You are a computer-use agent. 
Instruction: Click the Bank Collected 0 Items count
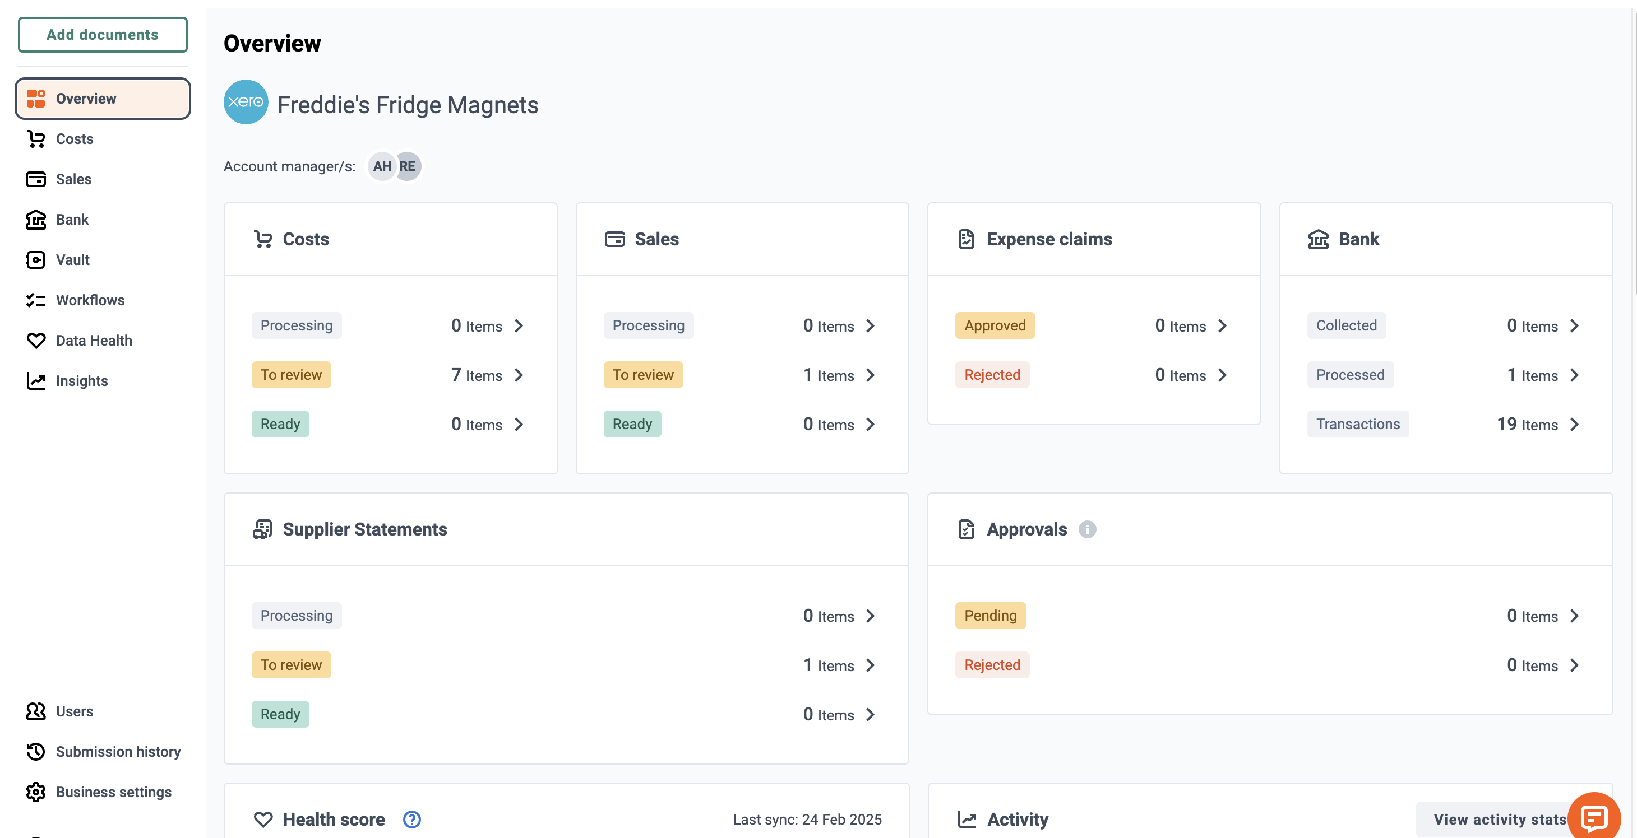pyautogui.click(x=1532, y=325)
